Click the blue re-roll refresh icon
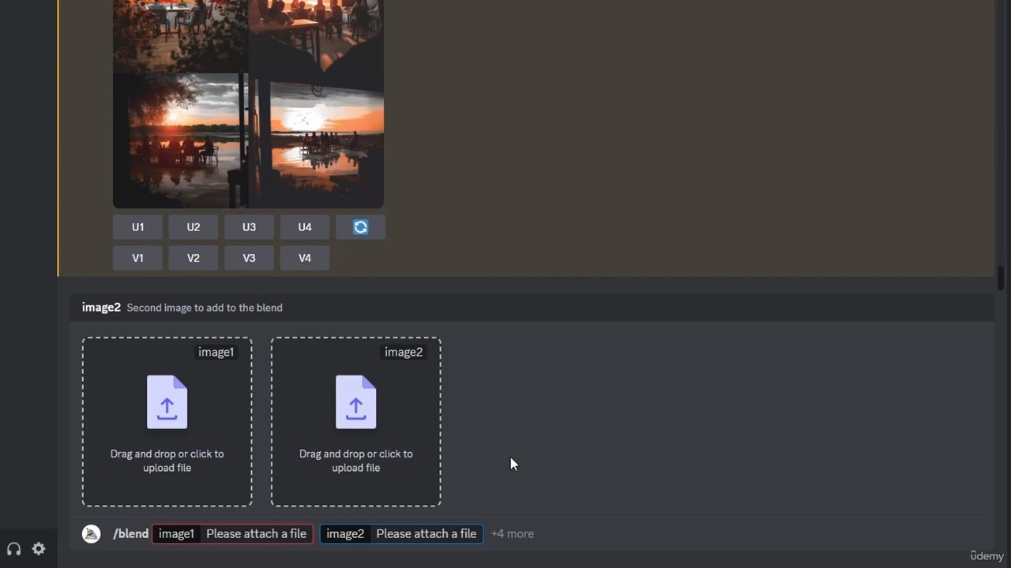The image size is (1011, 568). pos(360,227)
